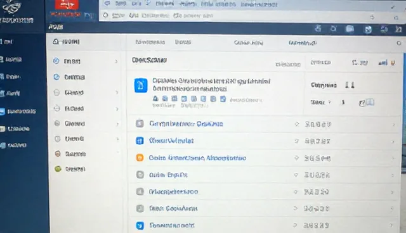
Task: Click the gray icon in the first list row
Action: [x=140, y=123]
